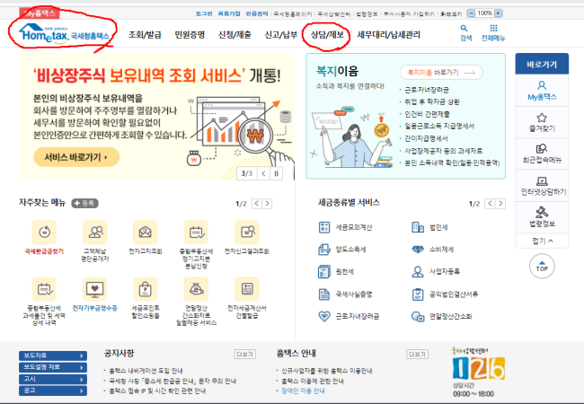Image resolution: width=584 pixels, height=404 pixels.
Task: Open 법인세 building service icon
Action: [418, 227]
